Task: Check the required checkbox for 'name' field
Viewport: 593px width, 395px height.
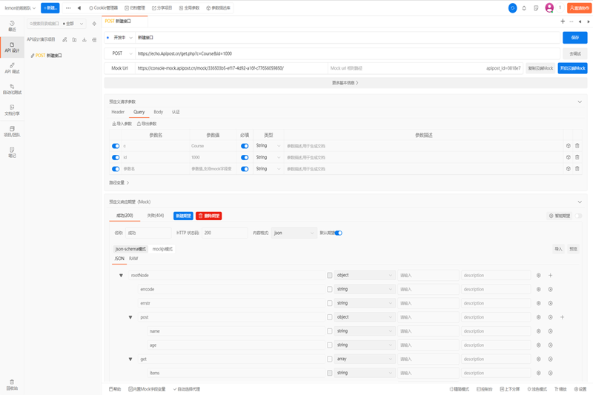Action: pyautogui.click(x=330, y=331)
